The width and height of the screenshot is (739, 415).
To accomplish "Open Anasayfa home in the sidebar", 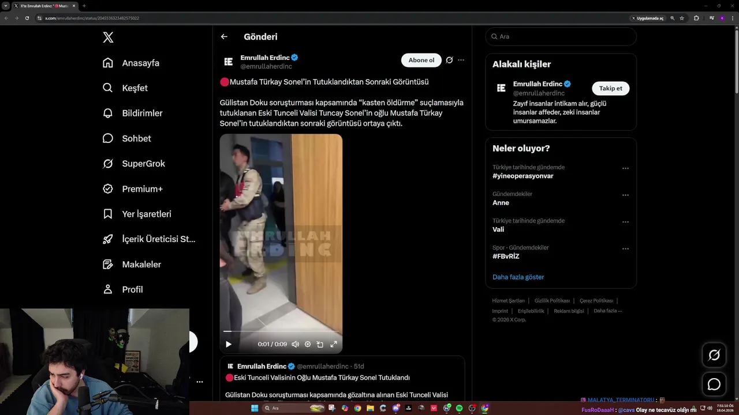I will pyautogui.click(x=130, y=63).
